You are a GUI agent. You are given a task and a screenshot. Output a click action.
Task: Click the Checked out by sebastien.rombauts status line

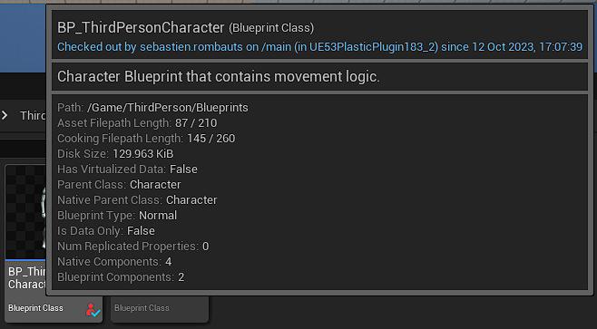click(319, 47)
